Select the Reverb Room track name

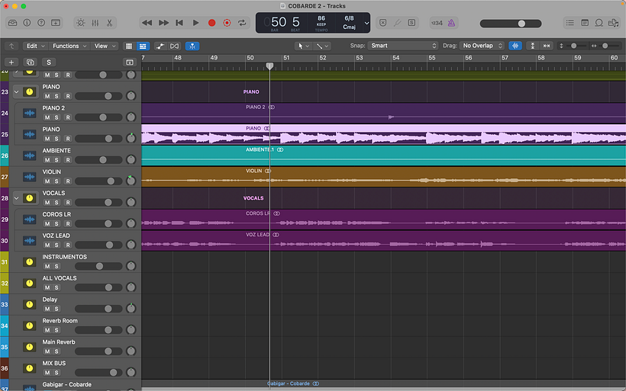(60, 321)
